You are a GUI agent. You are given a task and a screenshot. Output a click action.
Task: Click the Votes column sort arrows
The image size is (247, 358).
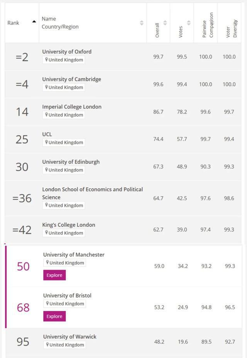click(189, 23)
